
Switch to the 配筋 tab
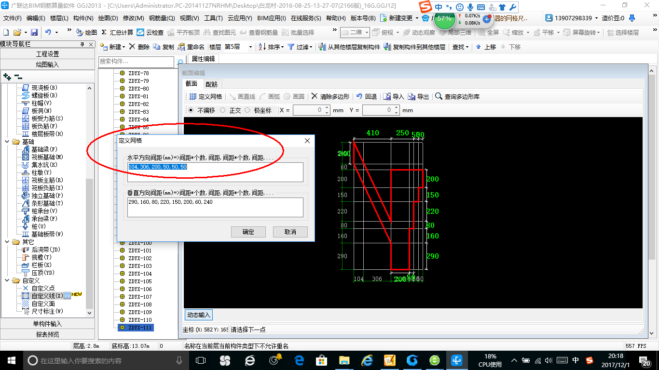[x=211, y=84]
